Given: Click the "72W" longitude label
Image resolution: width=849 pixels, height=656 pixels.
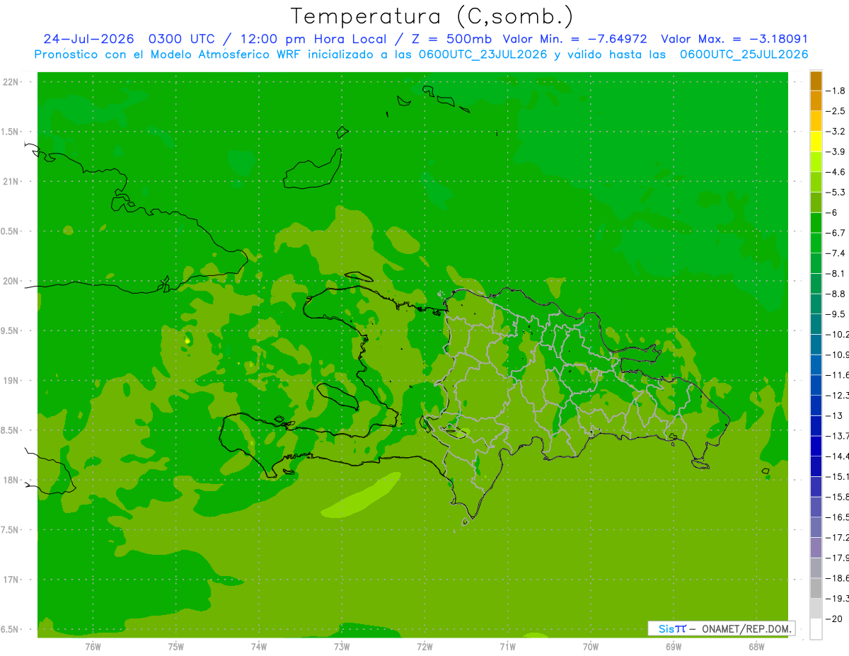Looking at the screenshot, I should 424,646.
